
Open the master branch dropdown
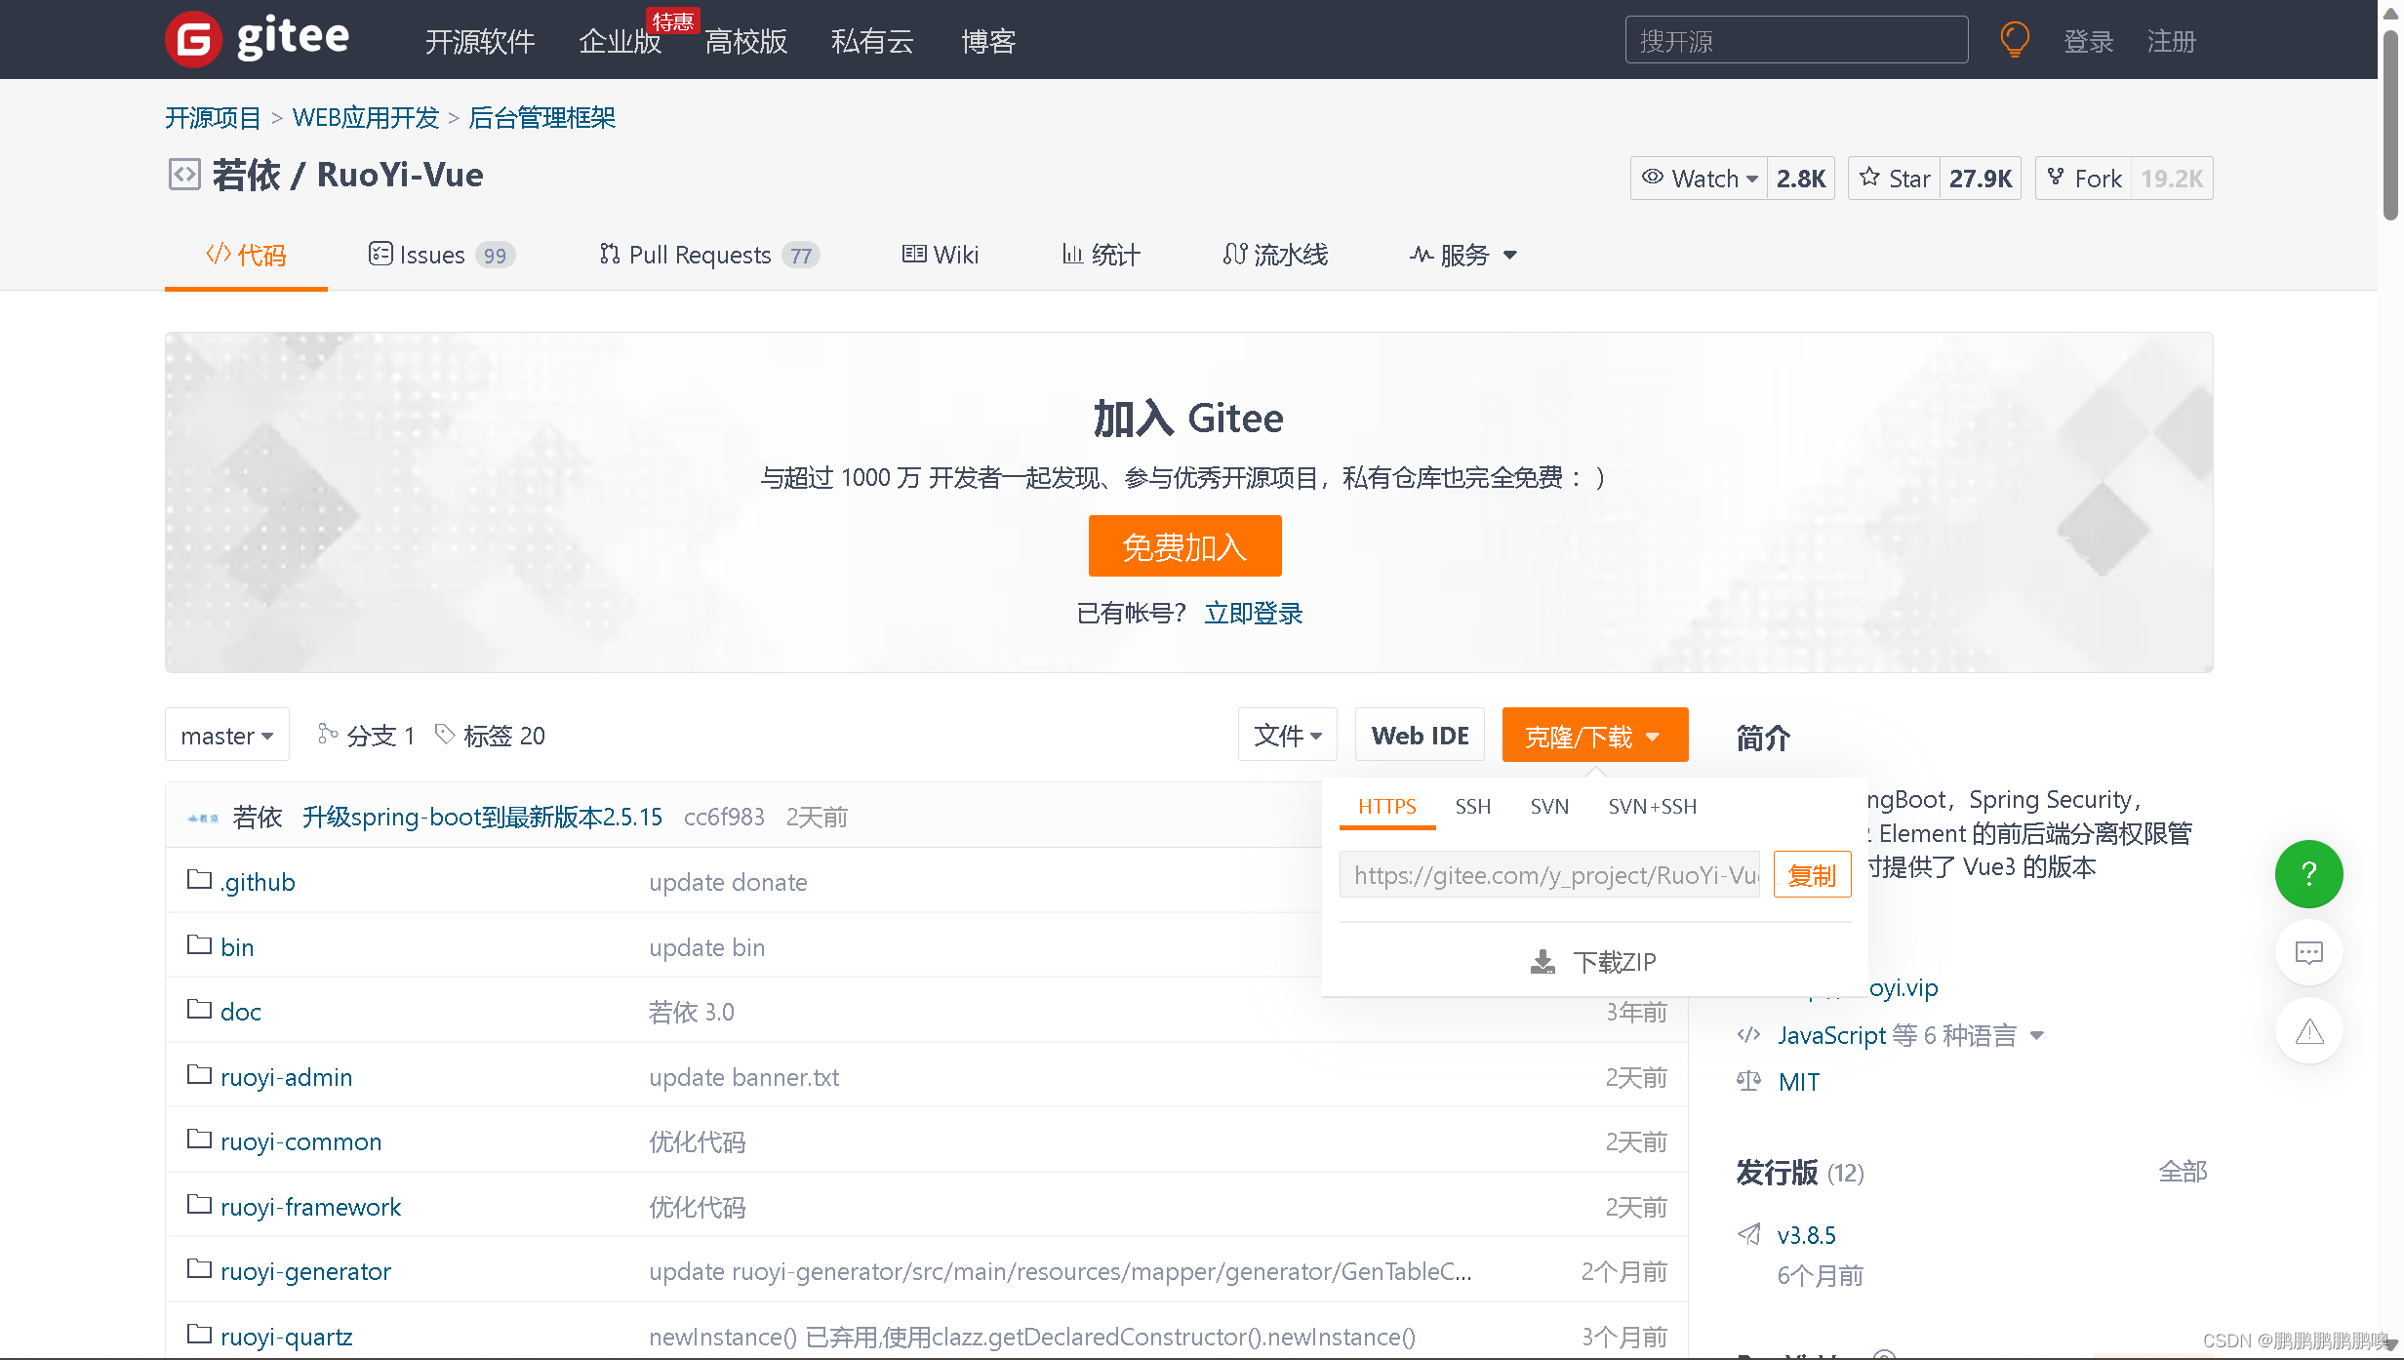pos(226,736)
